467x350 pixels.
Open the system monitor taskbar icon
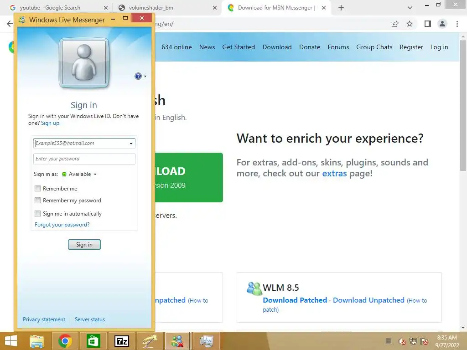[207, 341]
